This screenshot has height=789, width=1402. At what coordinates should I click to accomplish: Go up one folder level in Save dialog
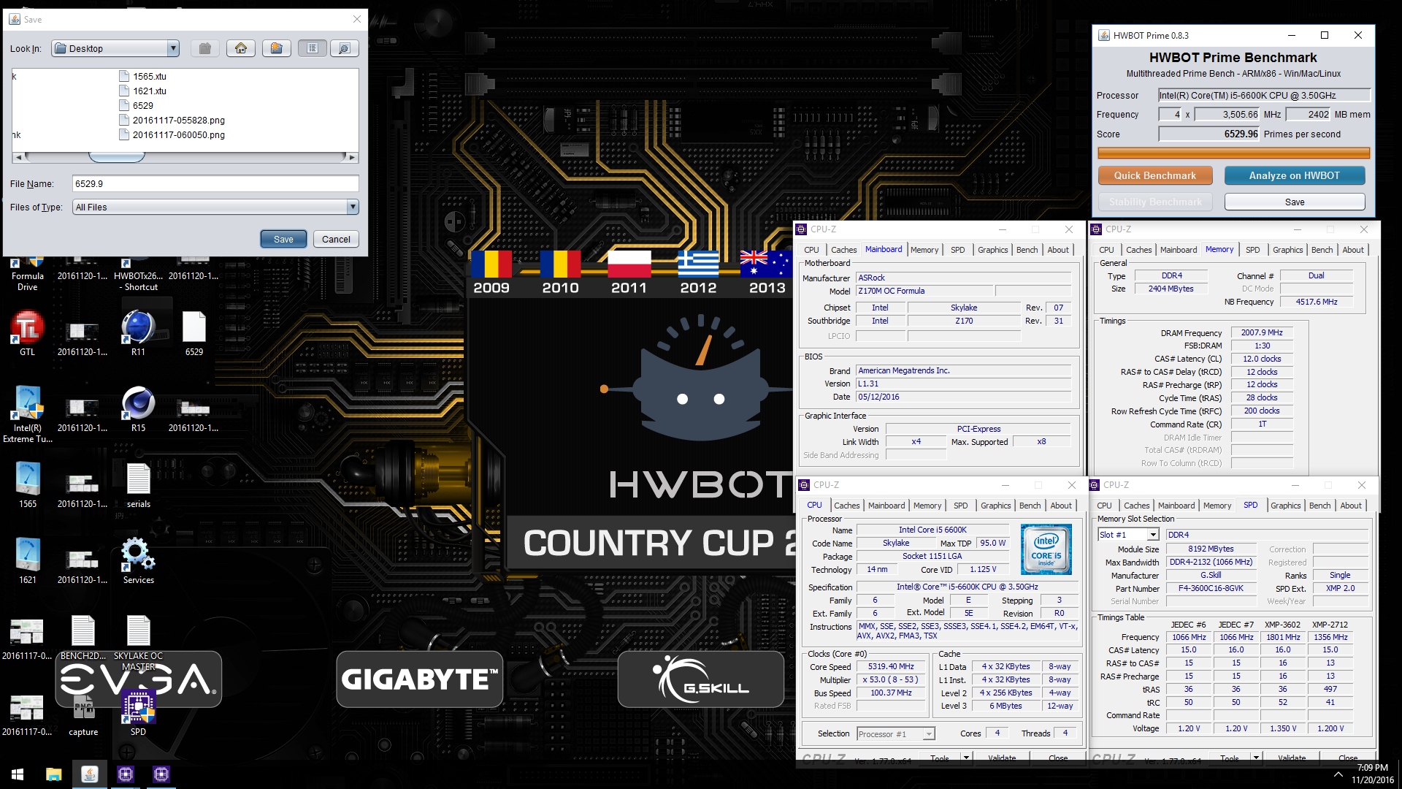tap(205, 48)
